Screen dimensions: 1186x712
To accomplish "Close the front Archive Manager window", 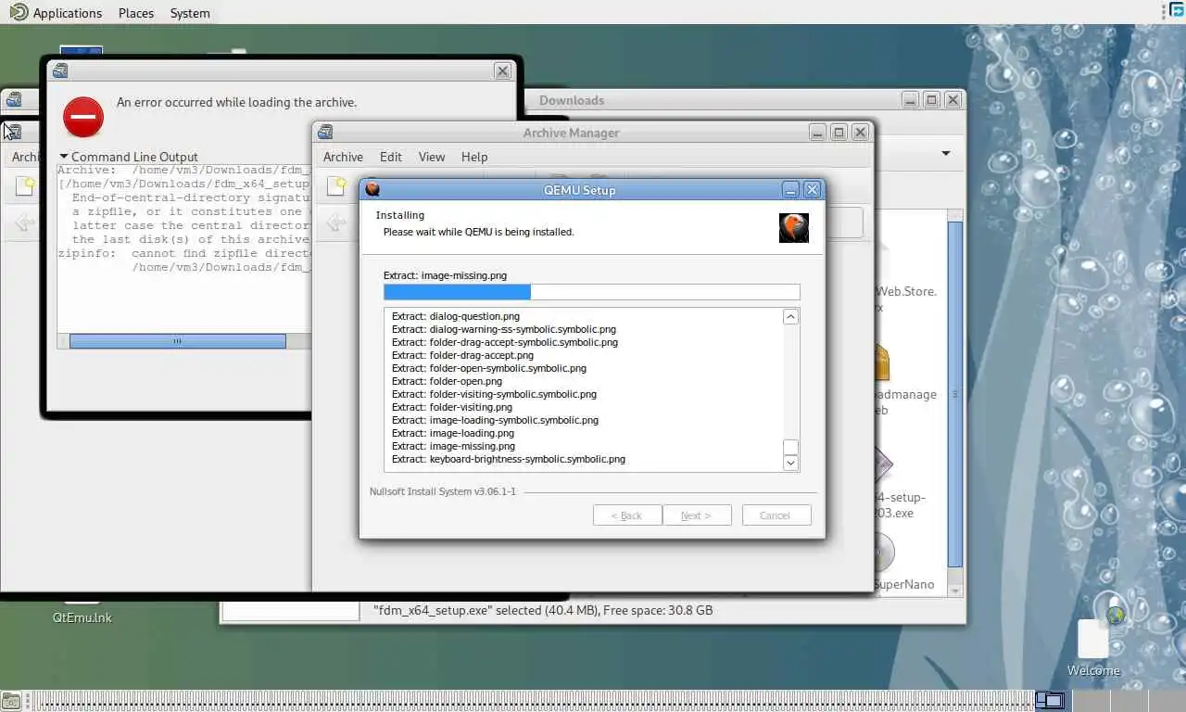I will coord(860,133).
